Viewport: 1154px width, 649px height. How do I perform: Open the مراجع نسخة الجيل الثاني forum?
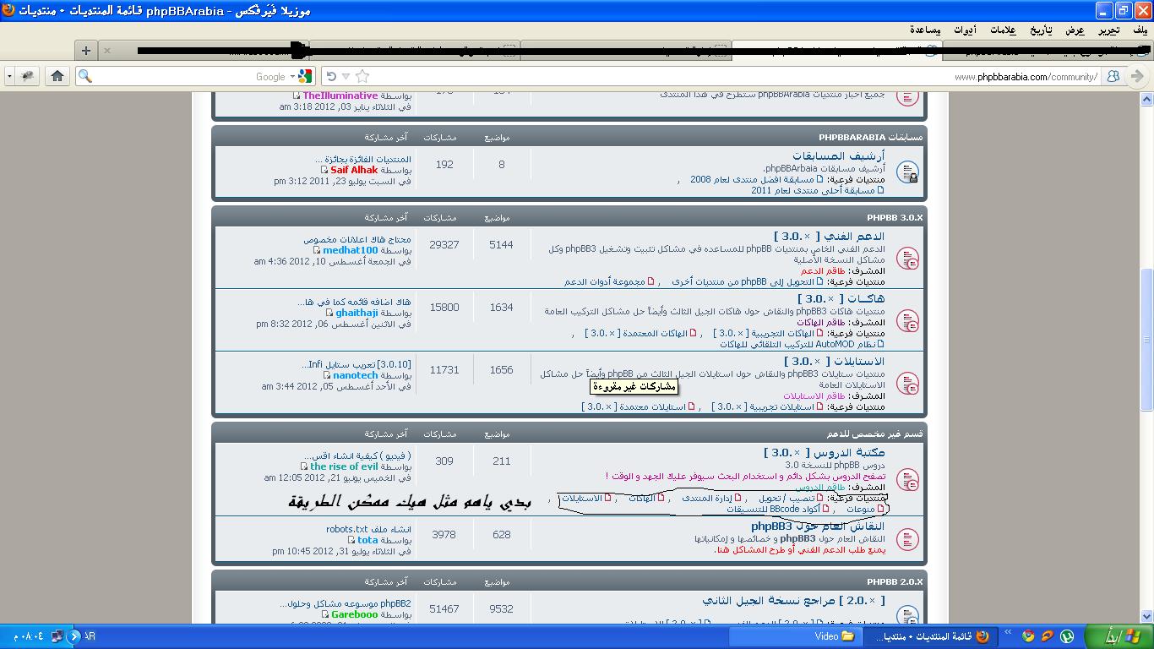tap(793, 600)
